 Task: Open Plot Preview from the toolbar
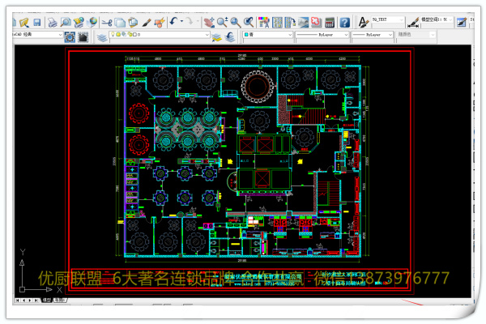[66, 22]
